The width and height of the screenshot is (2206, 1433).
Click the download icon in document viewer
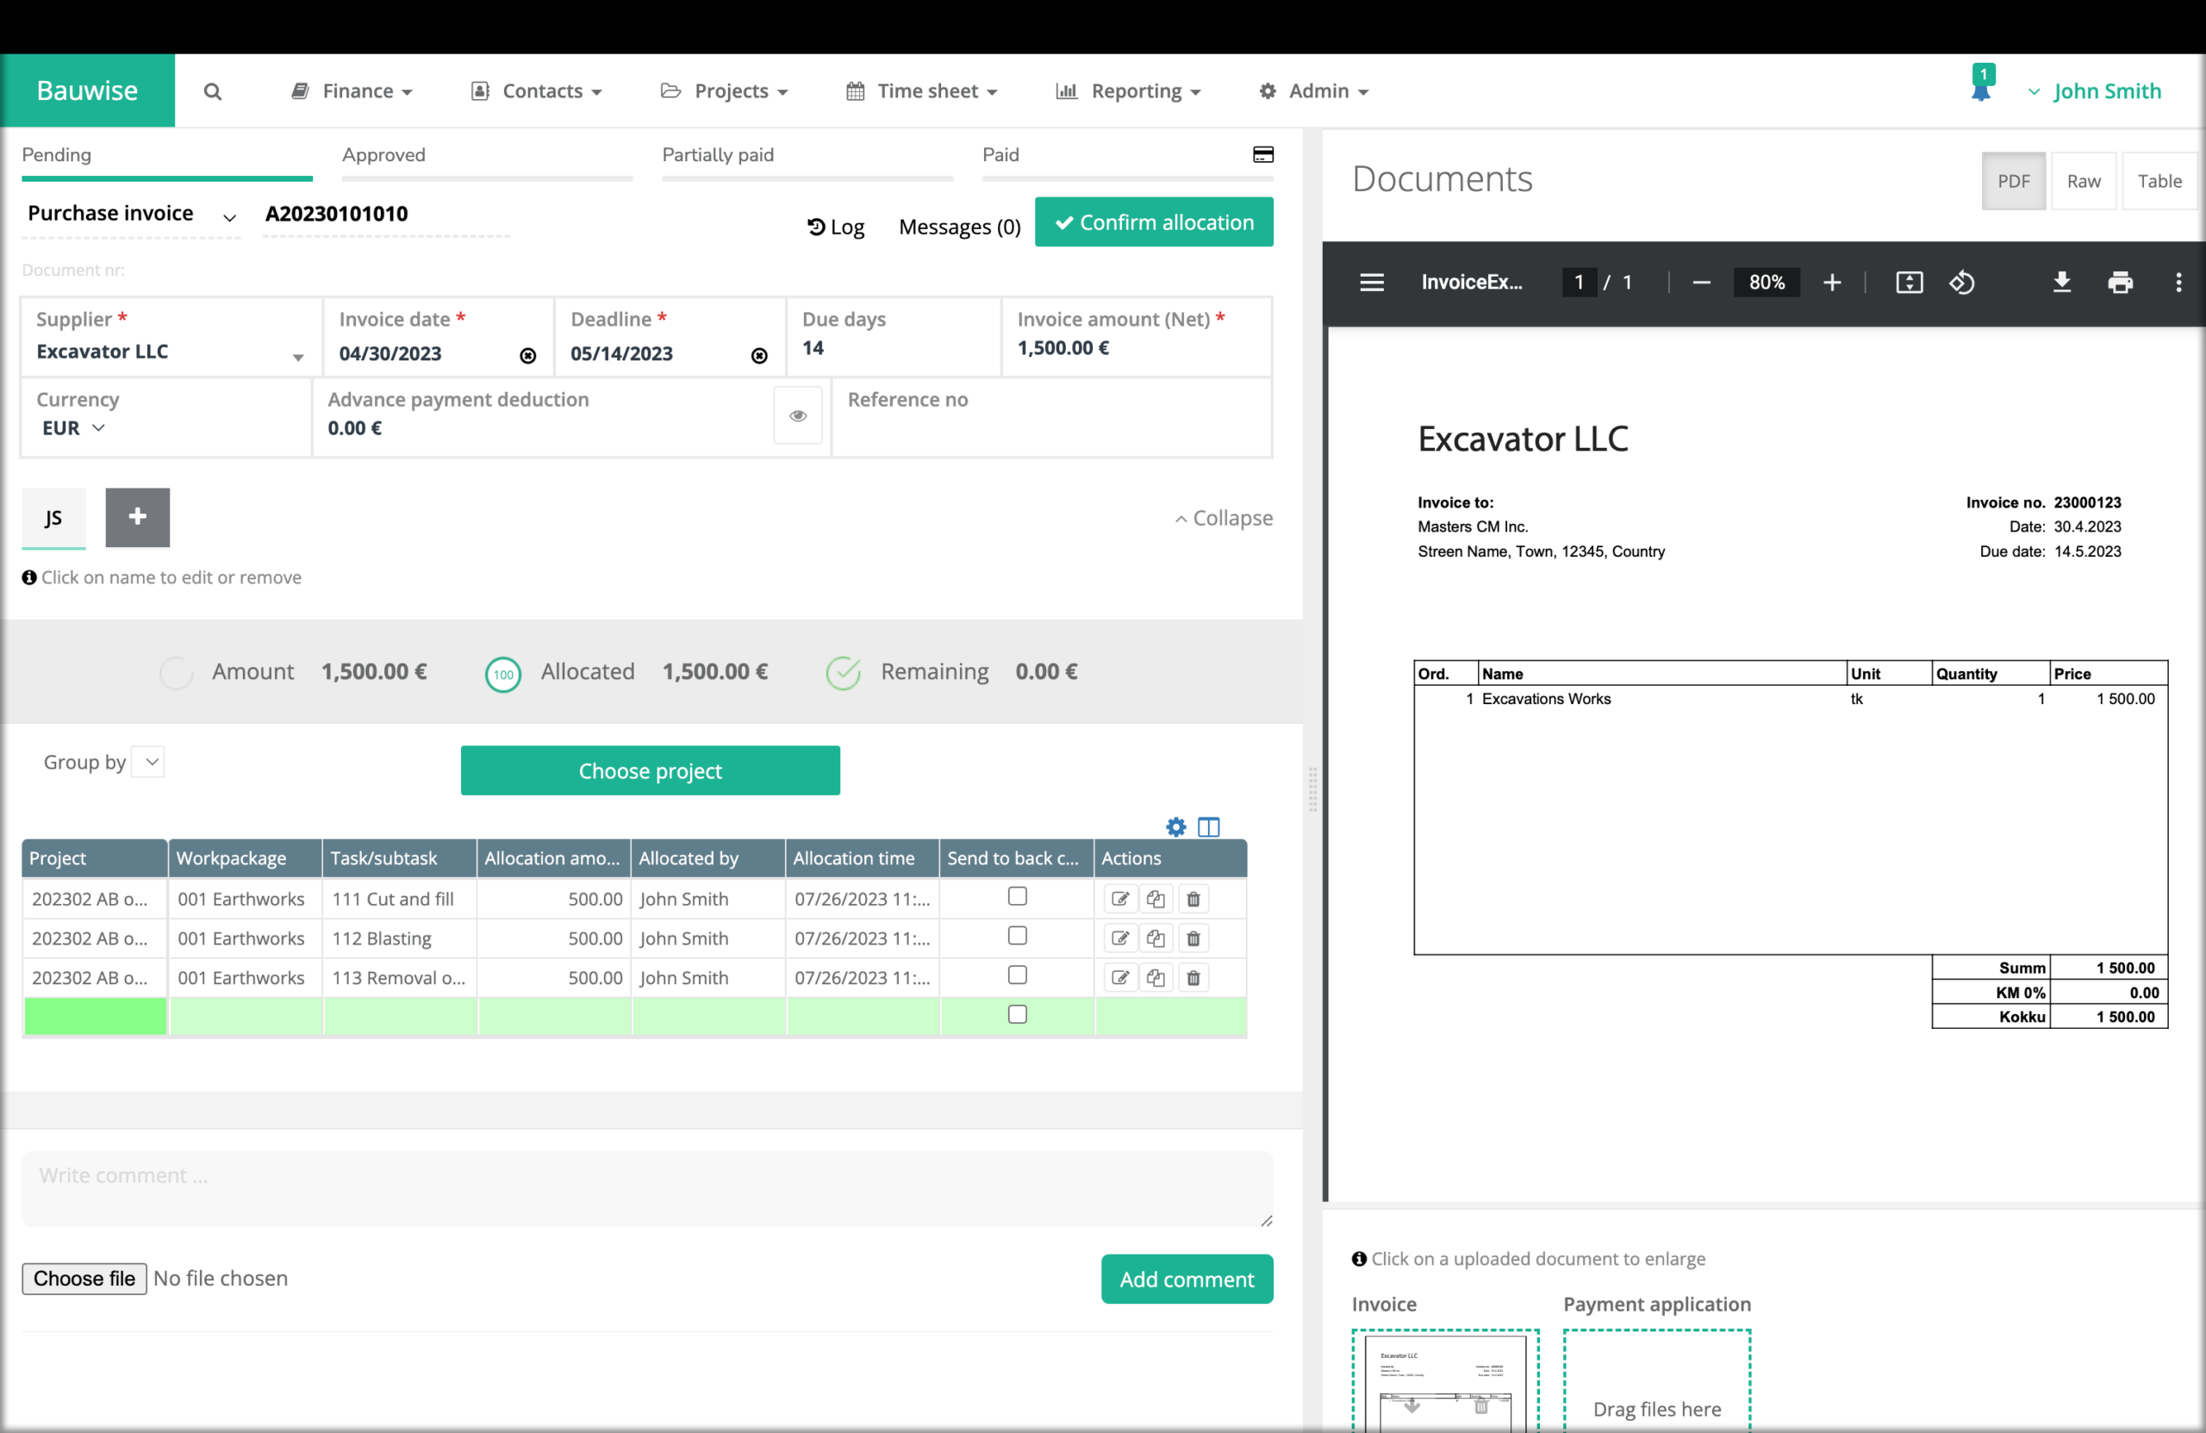(x=2061, y=283)
